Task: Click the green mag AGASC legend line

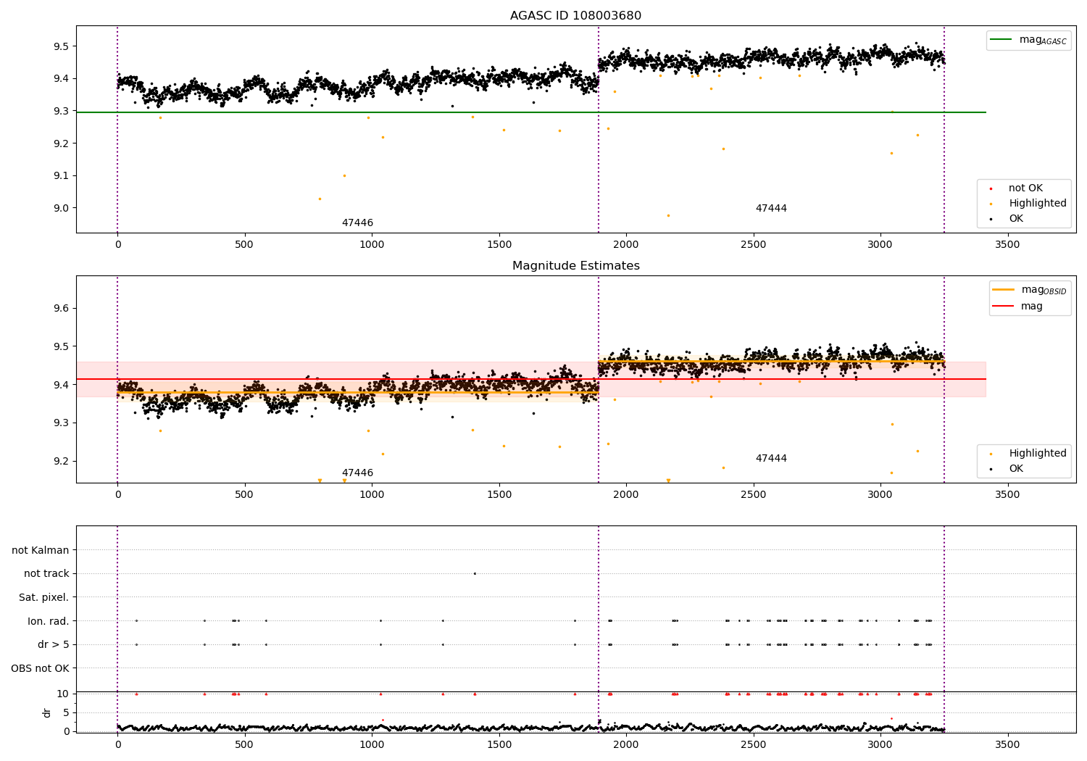Action: click(1001, 40)
